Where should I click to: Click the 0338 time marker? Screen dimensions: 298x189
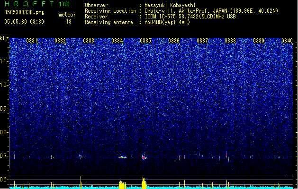[x=230, y=41]
